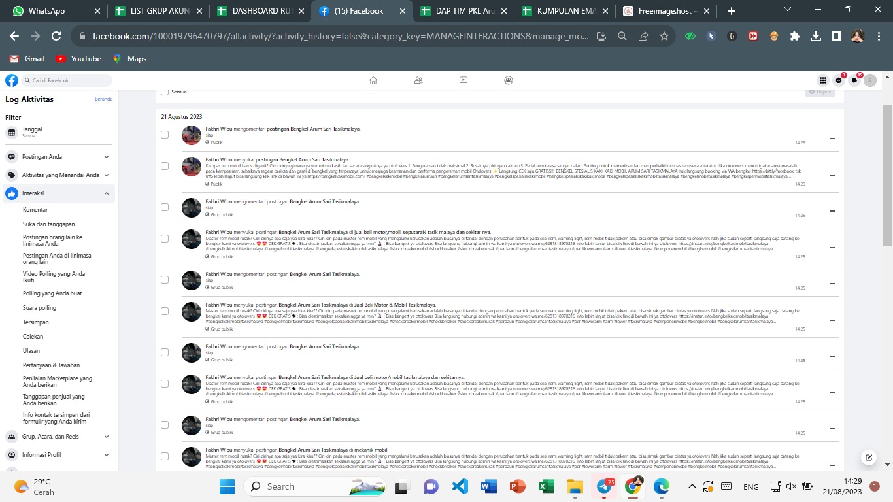This screenshot has width=893, height=502.
Task: Open Chrome downloads icon
Action: (x=816, y=37)
